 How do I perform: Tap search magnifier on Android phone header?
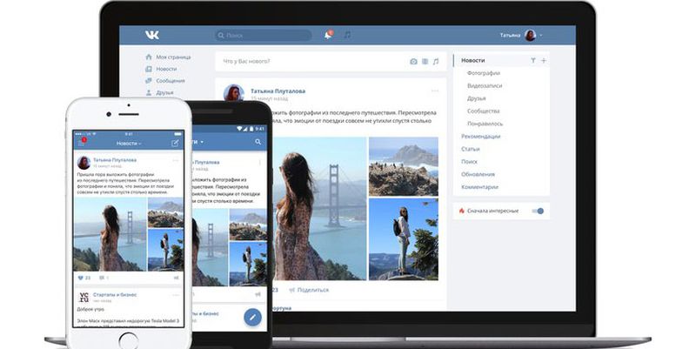[258, 142]
